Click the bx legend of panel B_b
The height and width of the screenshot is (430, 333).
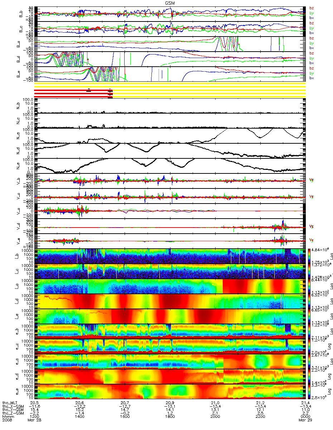pyautogui.click(x=311, y=18)
